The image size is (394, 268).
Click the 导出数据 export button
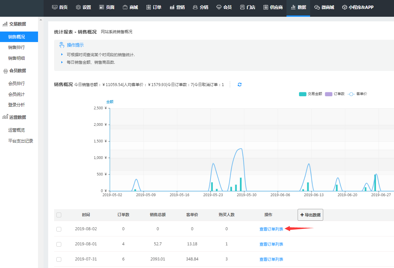[x=310, y=215]
